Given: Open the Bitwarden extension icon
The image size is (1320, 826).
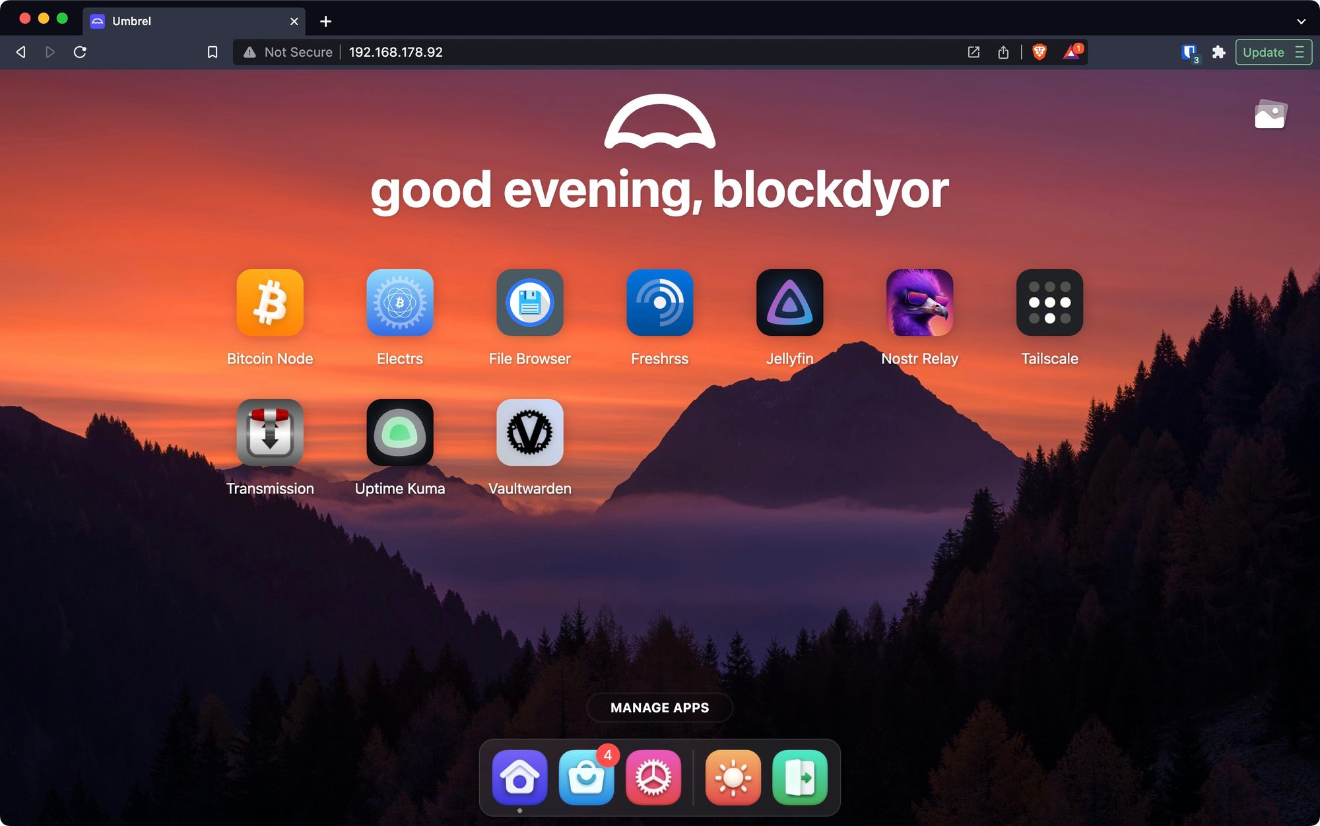Looking at the screenshot, I should [1190, 53].
